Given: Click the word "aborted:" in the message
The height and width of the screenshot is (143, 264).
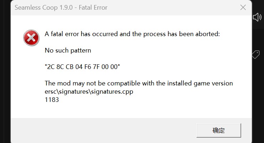Looking at the screenshot, I should [x=208, y=34].
